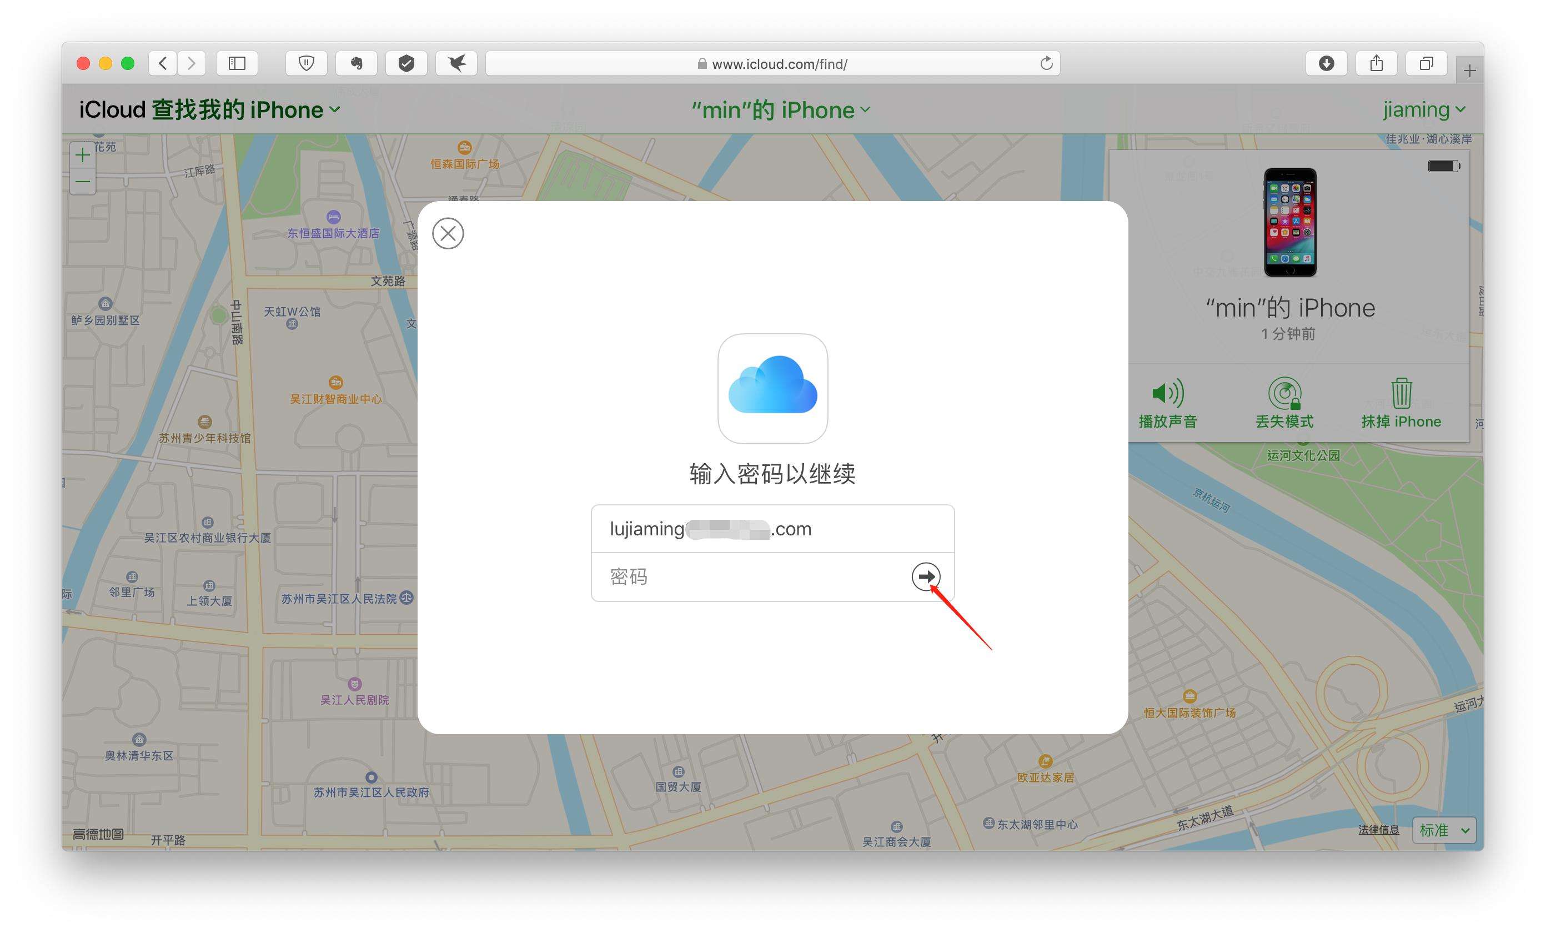The height and width of the screenshot is (933, 1546).
Task: Open the iCloud 查找我的 iPhone app menu
Action: click(209, 110)
